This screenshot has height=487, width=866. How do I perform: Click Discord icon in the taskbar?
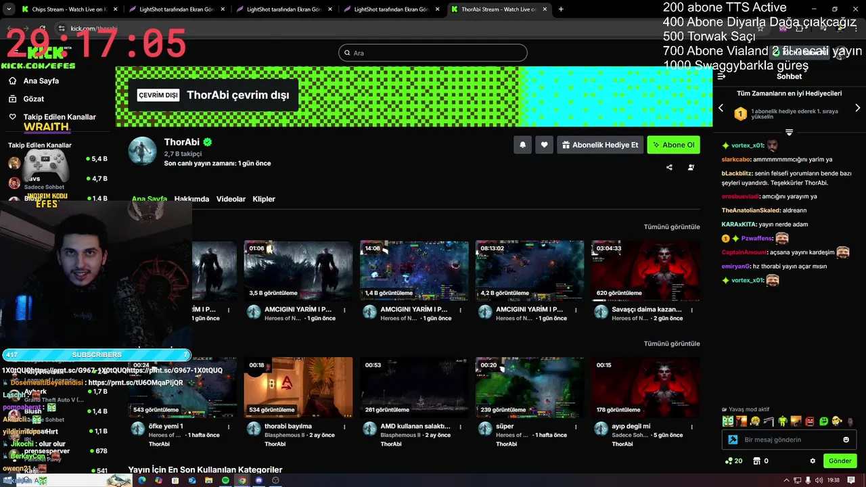pyautogui.click(x=258, y=480)
